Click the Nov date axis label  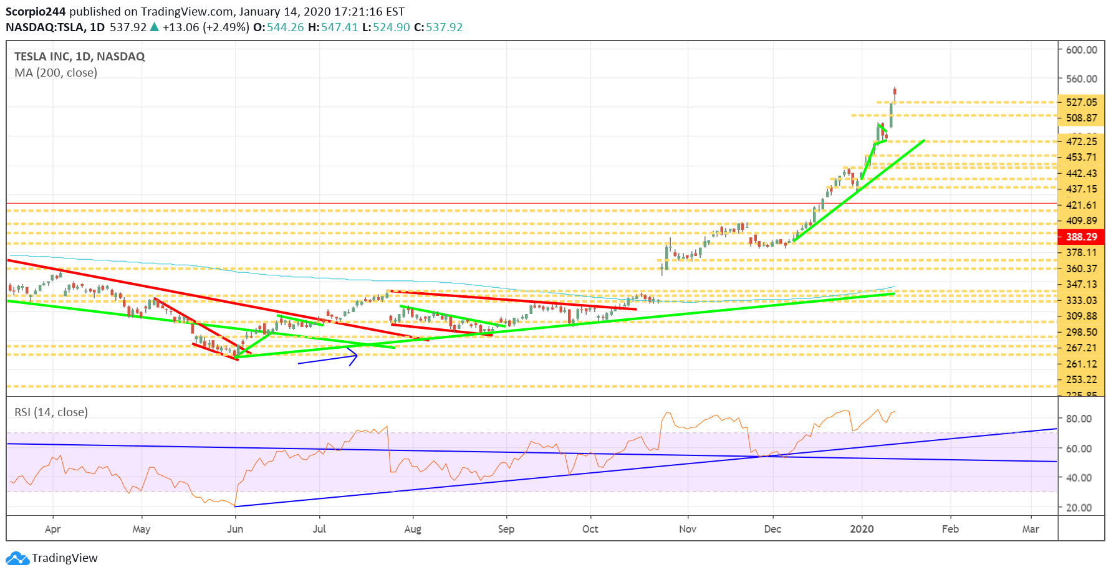tap(688, 529)
